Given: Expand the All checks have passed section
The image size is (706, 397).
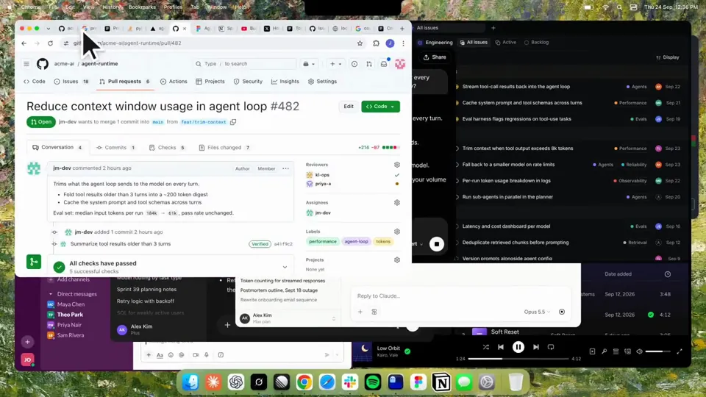Looking at the screenshot, I should click(285, 267).
